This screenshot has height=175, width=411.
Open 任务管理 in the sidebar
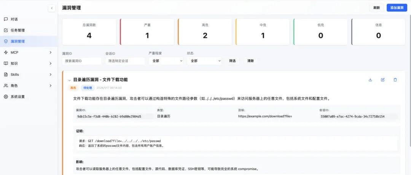29,30
